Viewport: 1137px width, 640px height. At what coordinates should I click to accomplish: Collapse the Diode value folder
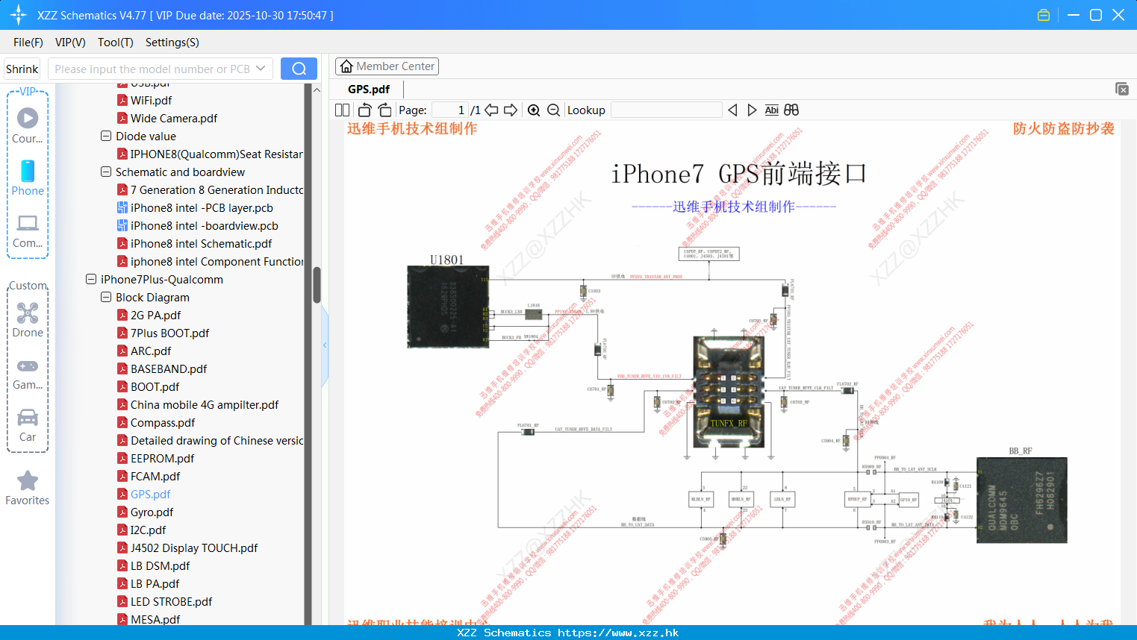tap(106, 136)
